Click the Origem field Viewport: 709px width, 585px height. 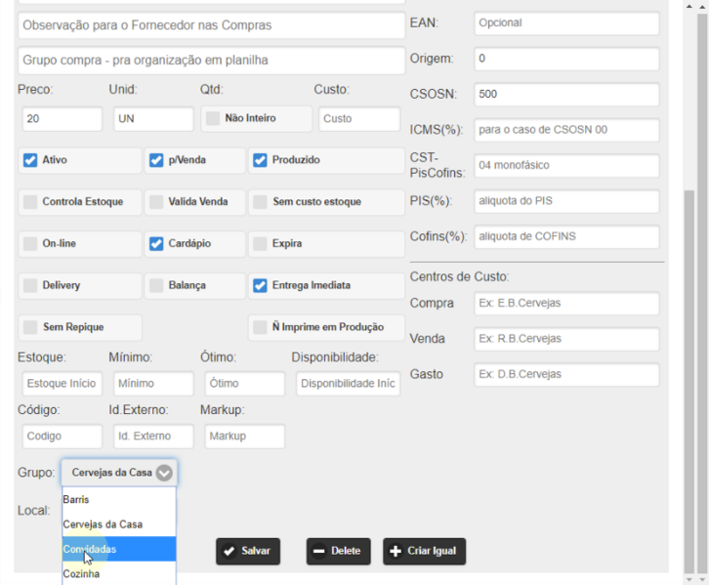click(x=566, y=59)
